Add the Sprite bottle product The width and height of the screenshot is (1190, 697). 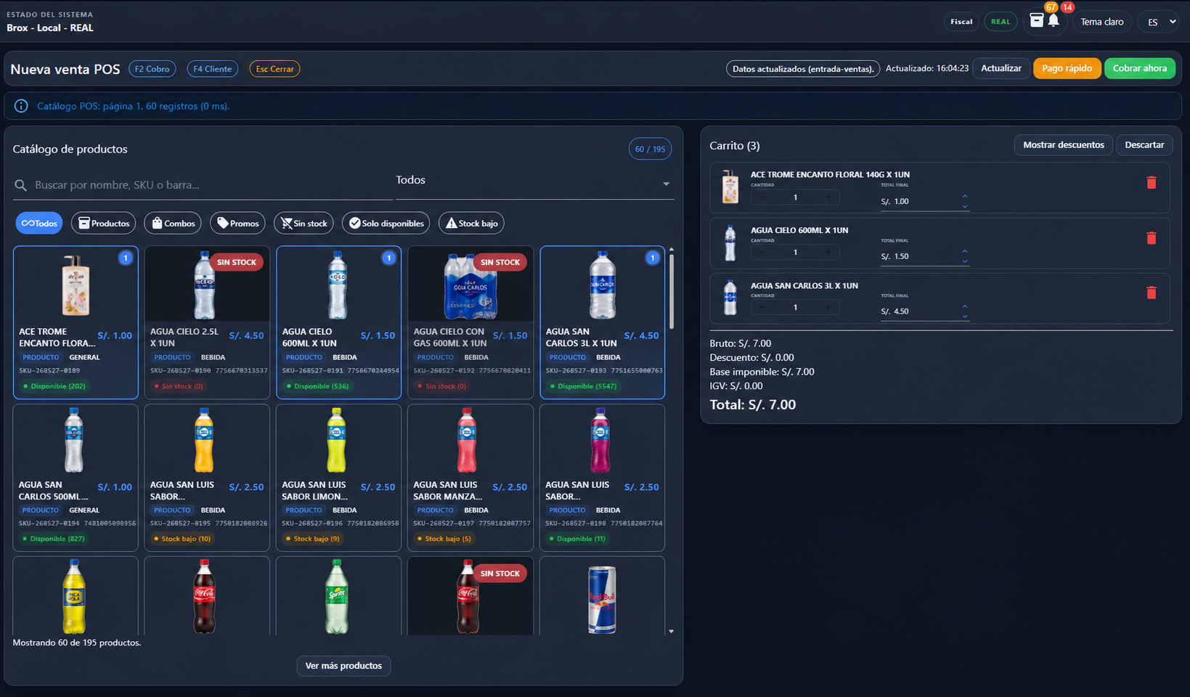click(339, 596)
